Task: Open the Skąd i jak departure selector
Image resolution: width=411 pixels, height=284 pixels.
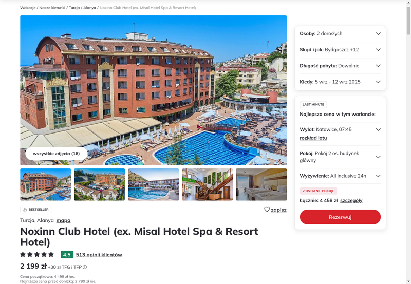Action: coord(340,49)
